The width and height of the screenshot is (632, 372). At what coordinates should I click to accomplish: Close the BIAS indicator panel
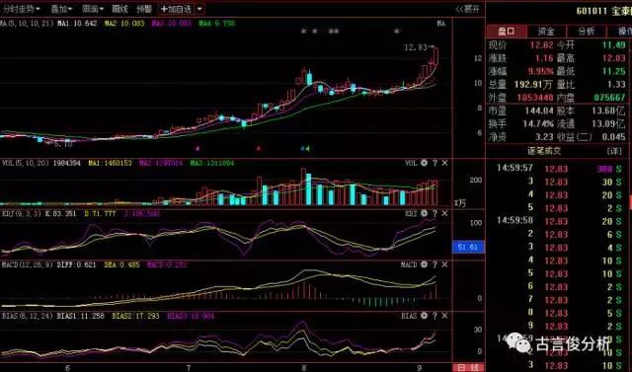[444, 316]
